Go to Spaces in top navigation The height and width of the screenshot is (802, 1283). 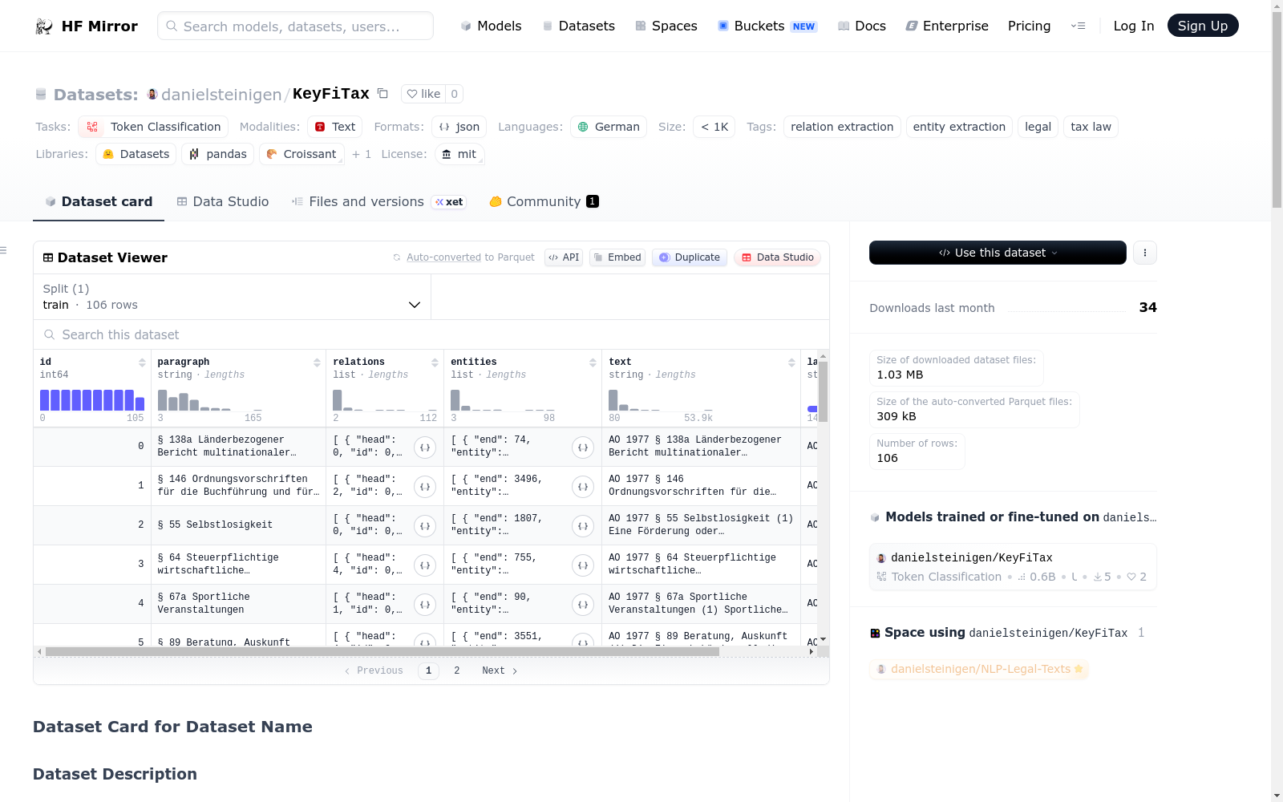click(666, 26)
